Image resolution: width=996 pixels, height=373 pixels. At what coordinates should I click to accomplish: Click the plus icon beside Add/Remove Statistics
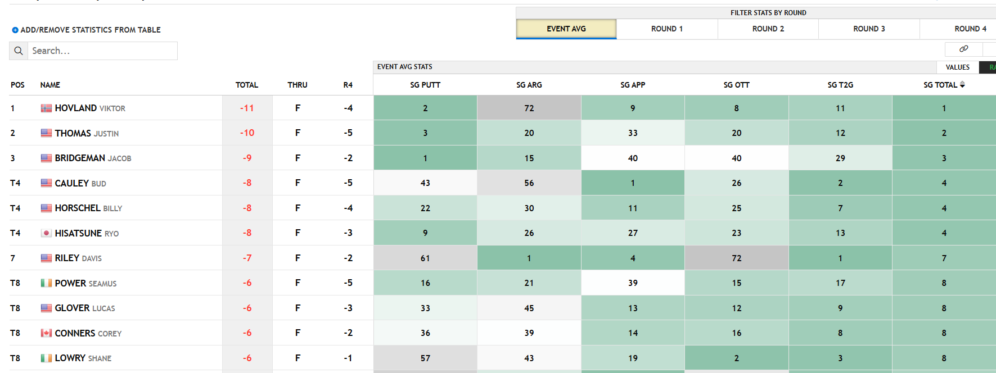15,30
